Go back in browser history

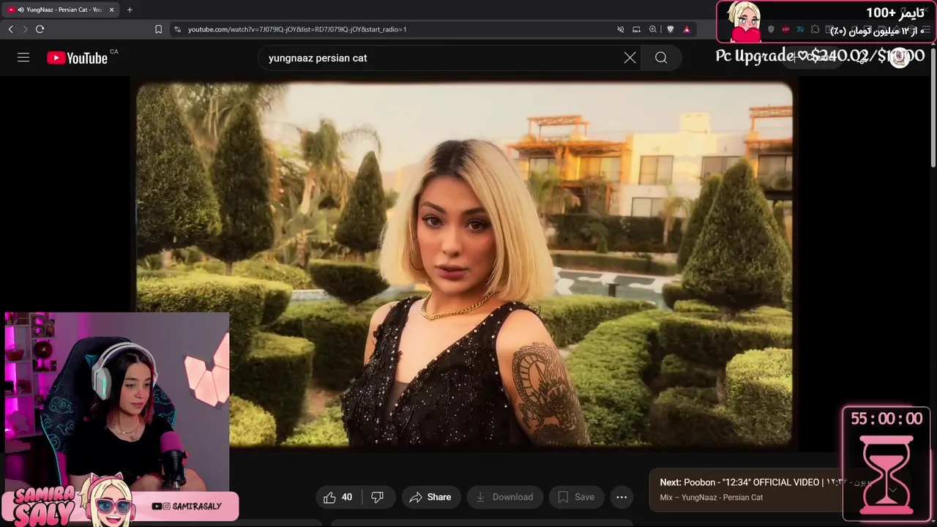[x=10, y=29]
